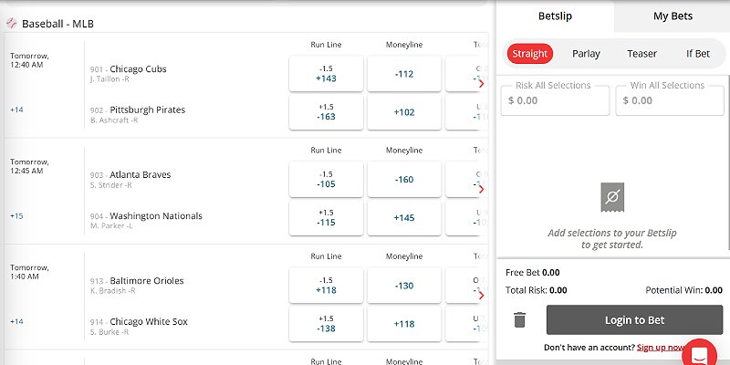Pick Washington Nationals moneyline +145
The image size is (730, 365).
(x=404, y=218)
